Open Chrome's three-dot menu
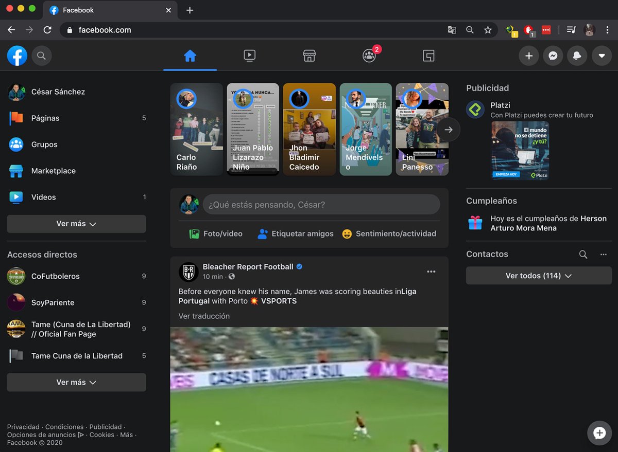The height and width of the screenshot is (452, 618). tap(608, 30)
